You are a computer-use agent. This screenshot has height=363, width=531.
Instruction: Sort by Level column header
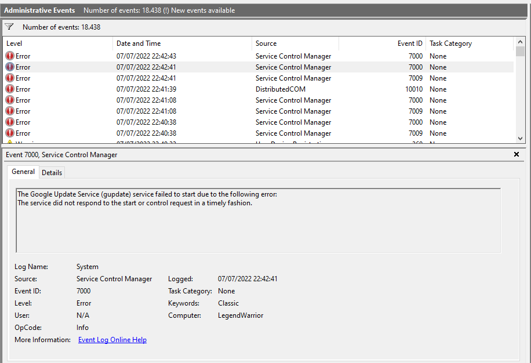pos(57,43)
